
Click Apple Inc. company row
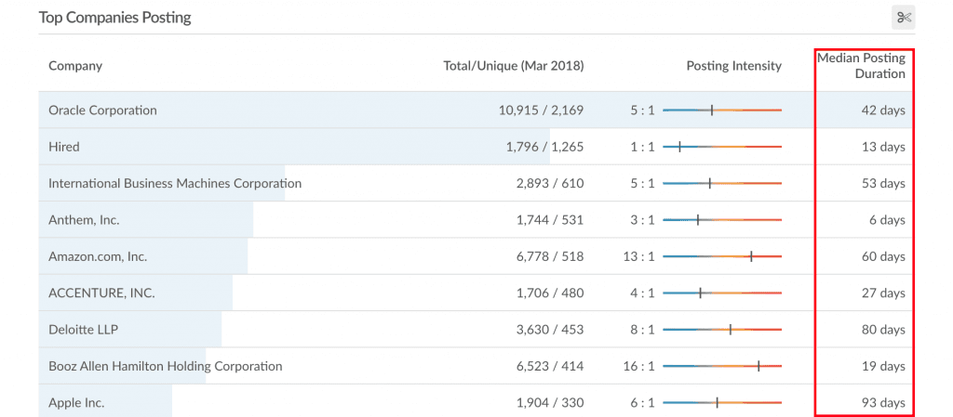coord(476,402)
